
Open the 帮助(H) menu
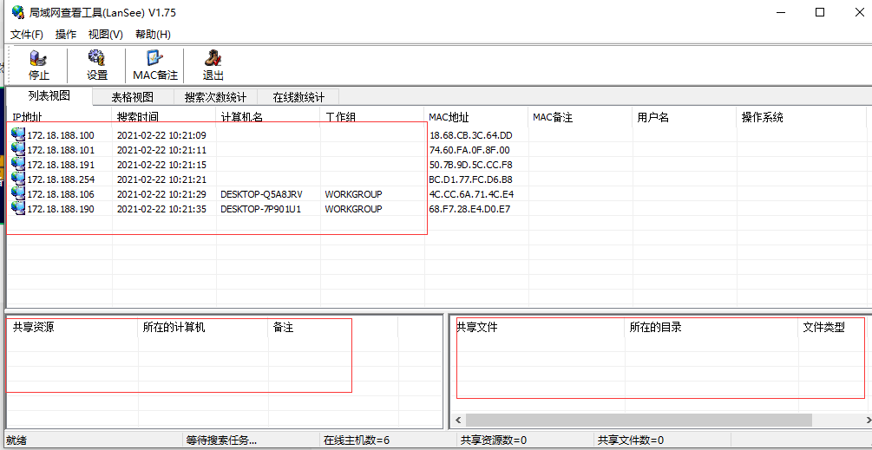(x=153, y=35)
